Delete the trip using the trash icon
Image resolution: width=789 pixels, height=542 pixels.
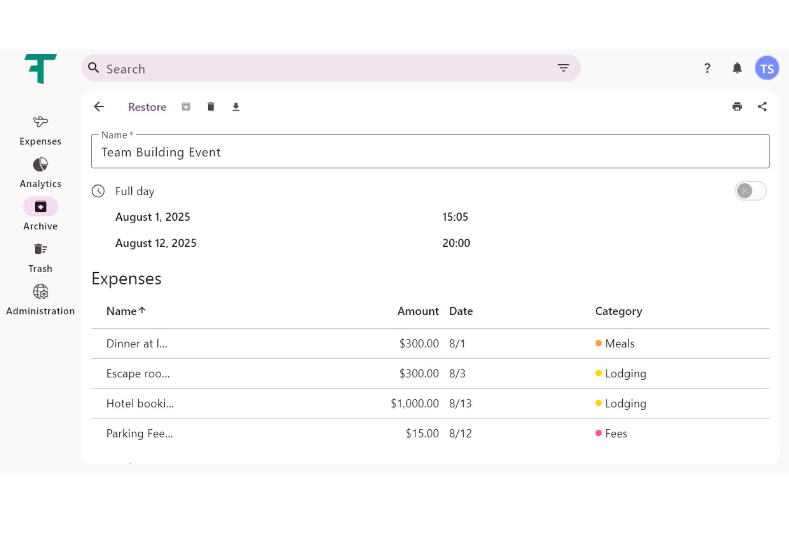click(x=211, y=107)
